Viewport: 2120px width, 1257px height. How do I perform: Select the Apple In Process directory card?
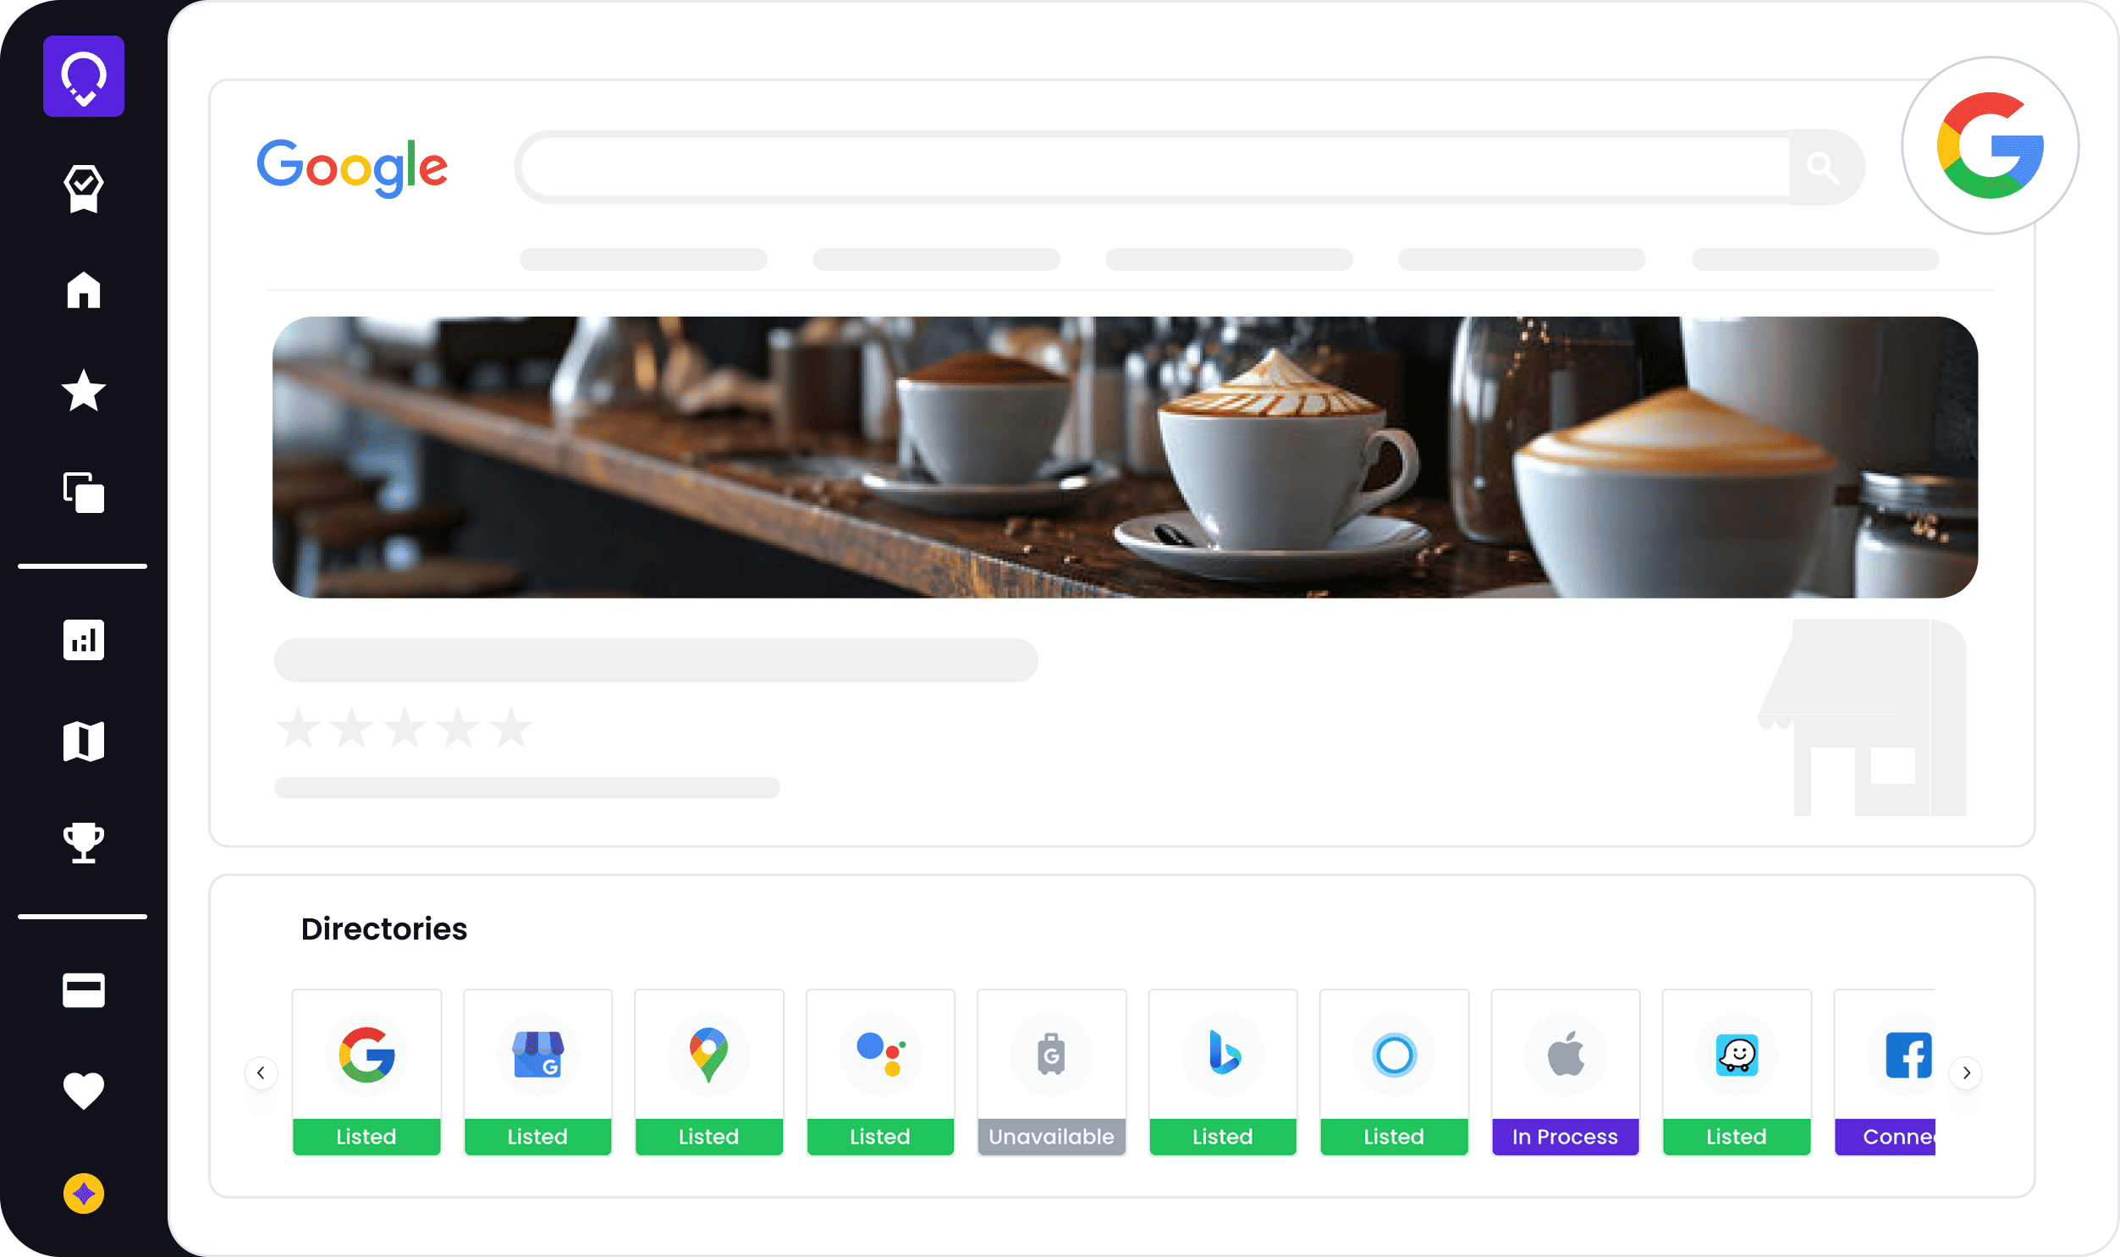pyautogui.click(x=1565, y=1072)
